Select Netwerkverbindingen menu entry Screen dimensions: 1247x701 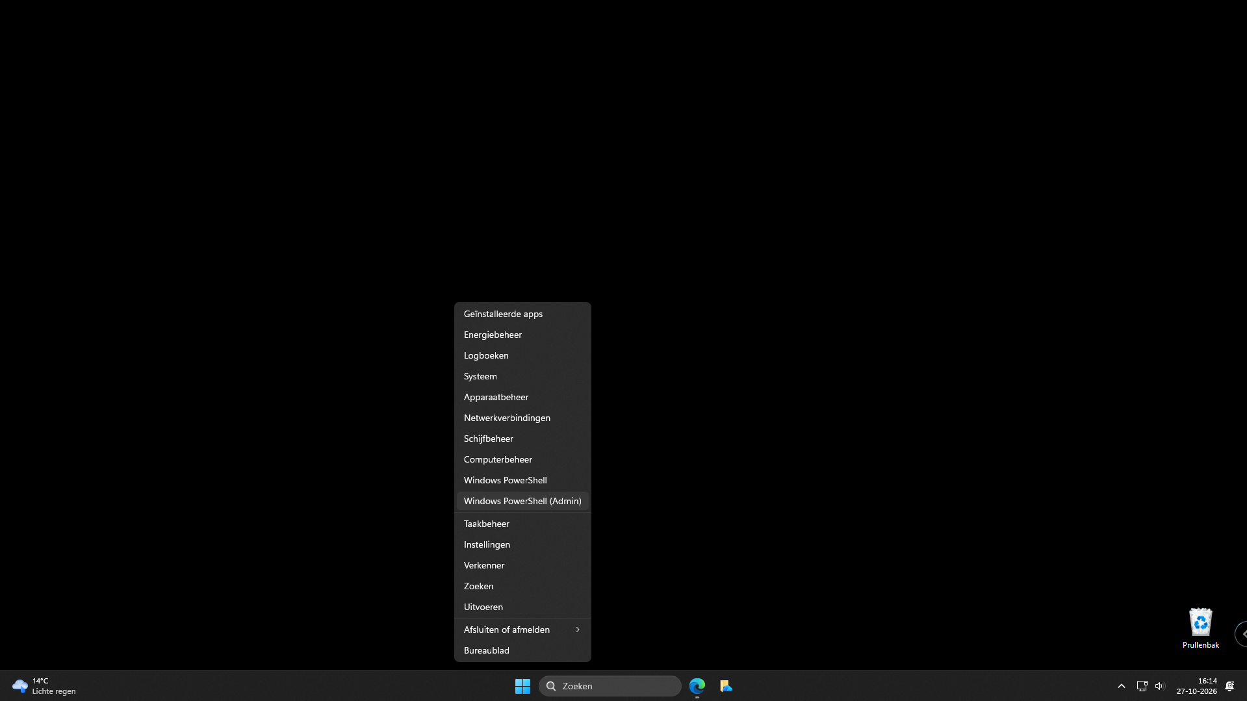point(522,418)
